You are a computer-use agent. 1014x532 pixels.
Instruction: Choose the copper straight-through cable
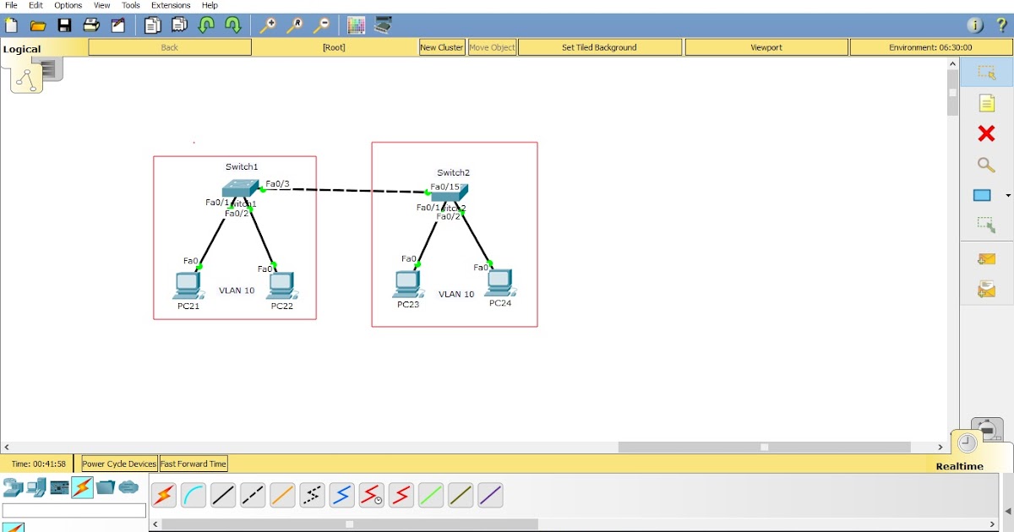[x=223, y=496]
